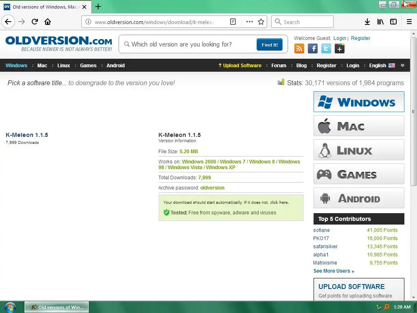Viewport: 417px width, 313px height.
Task: Click the green arrow tray icon
Action: pyautogui.click(x=379, y=307)
